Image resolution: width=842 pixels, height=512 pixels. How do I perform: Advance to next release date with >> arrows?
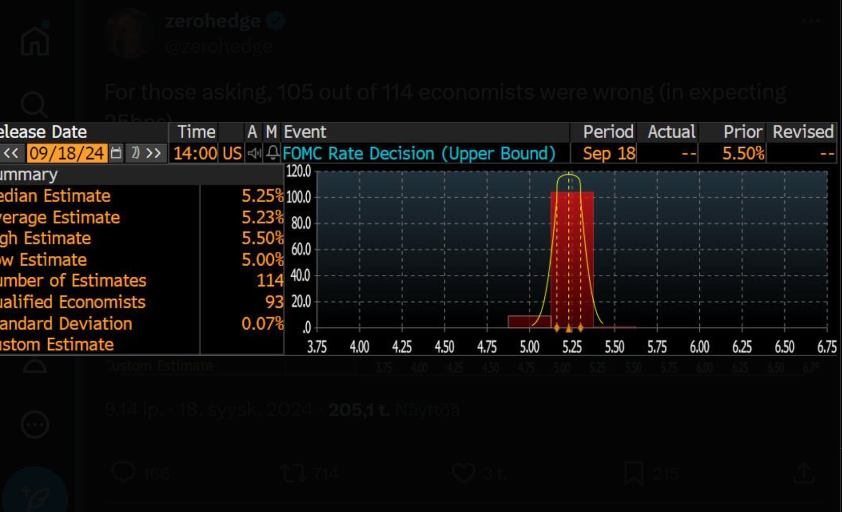pos(153,153)
